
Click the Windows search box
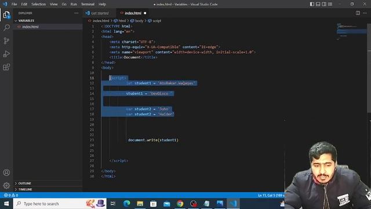pos(60,204)
